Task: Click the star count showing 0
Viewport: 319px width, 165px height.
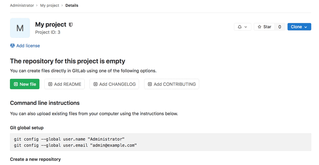Action: click(280, 27)
